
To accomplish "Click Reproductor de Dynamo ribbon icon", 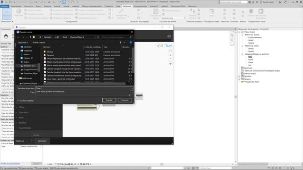I will (x=261, y=14).
